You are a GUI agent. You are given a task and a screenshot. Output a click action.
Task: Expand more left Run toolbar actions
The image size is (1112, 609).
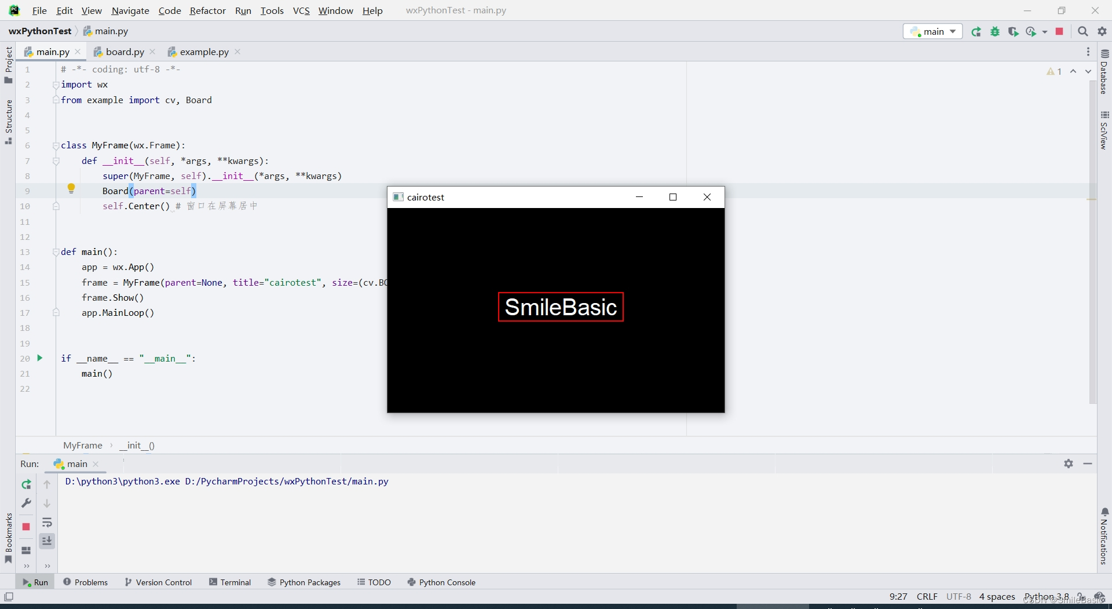(x=26, y=566)
